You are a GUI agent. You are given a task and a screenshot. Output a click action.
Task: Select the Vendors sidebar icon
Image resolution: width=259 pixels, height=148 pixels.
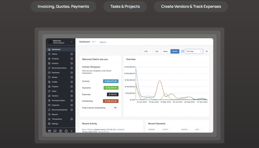coord(49,96)
